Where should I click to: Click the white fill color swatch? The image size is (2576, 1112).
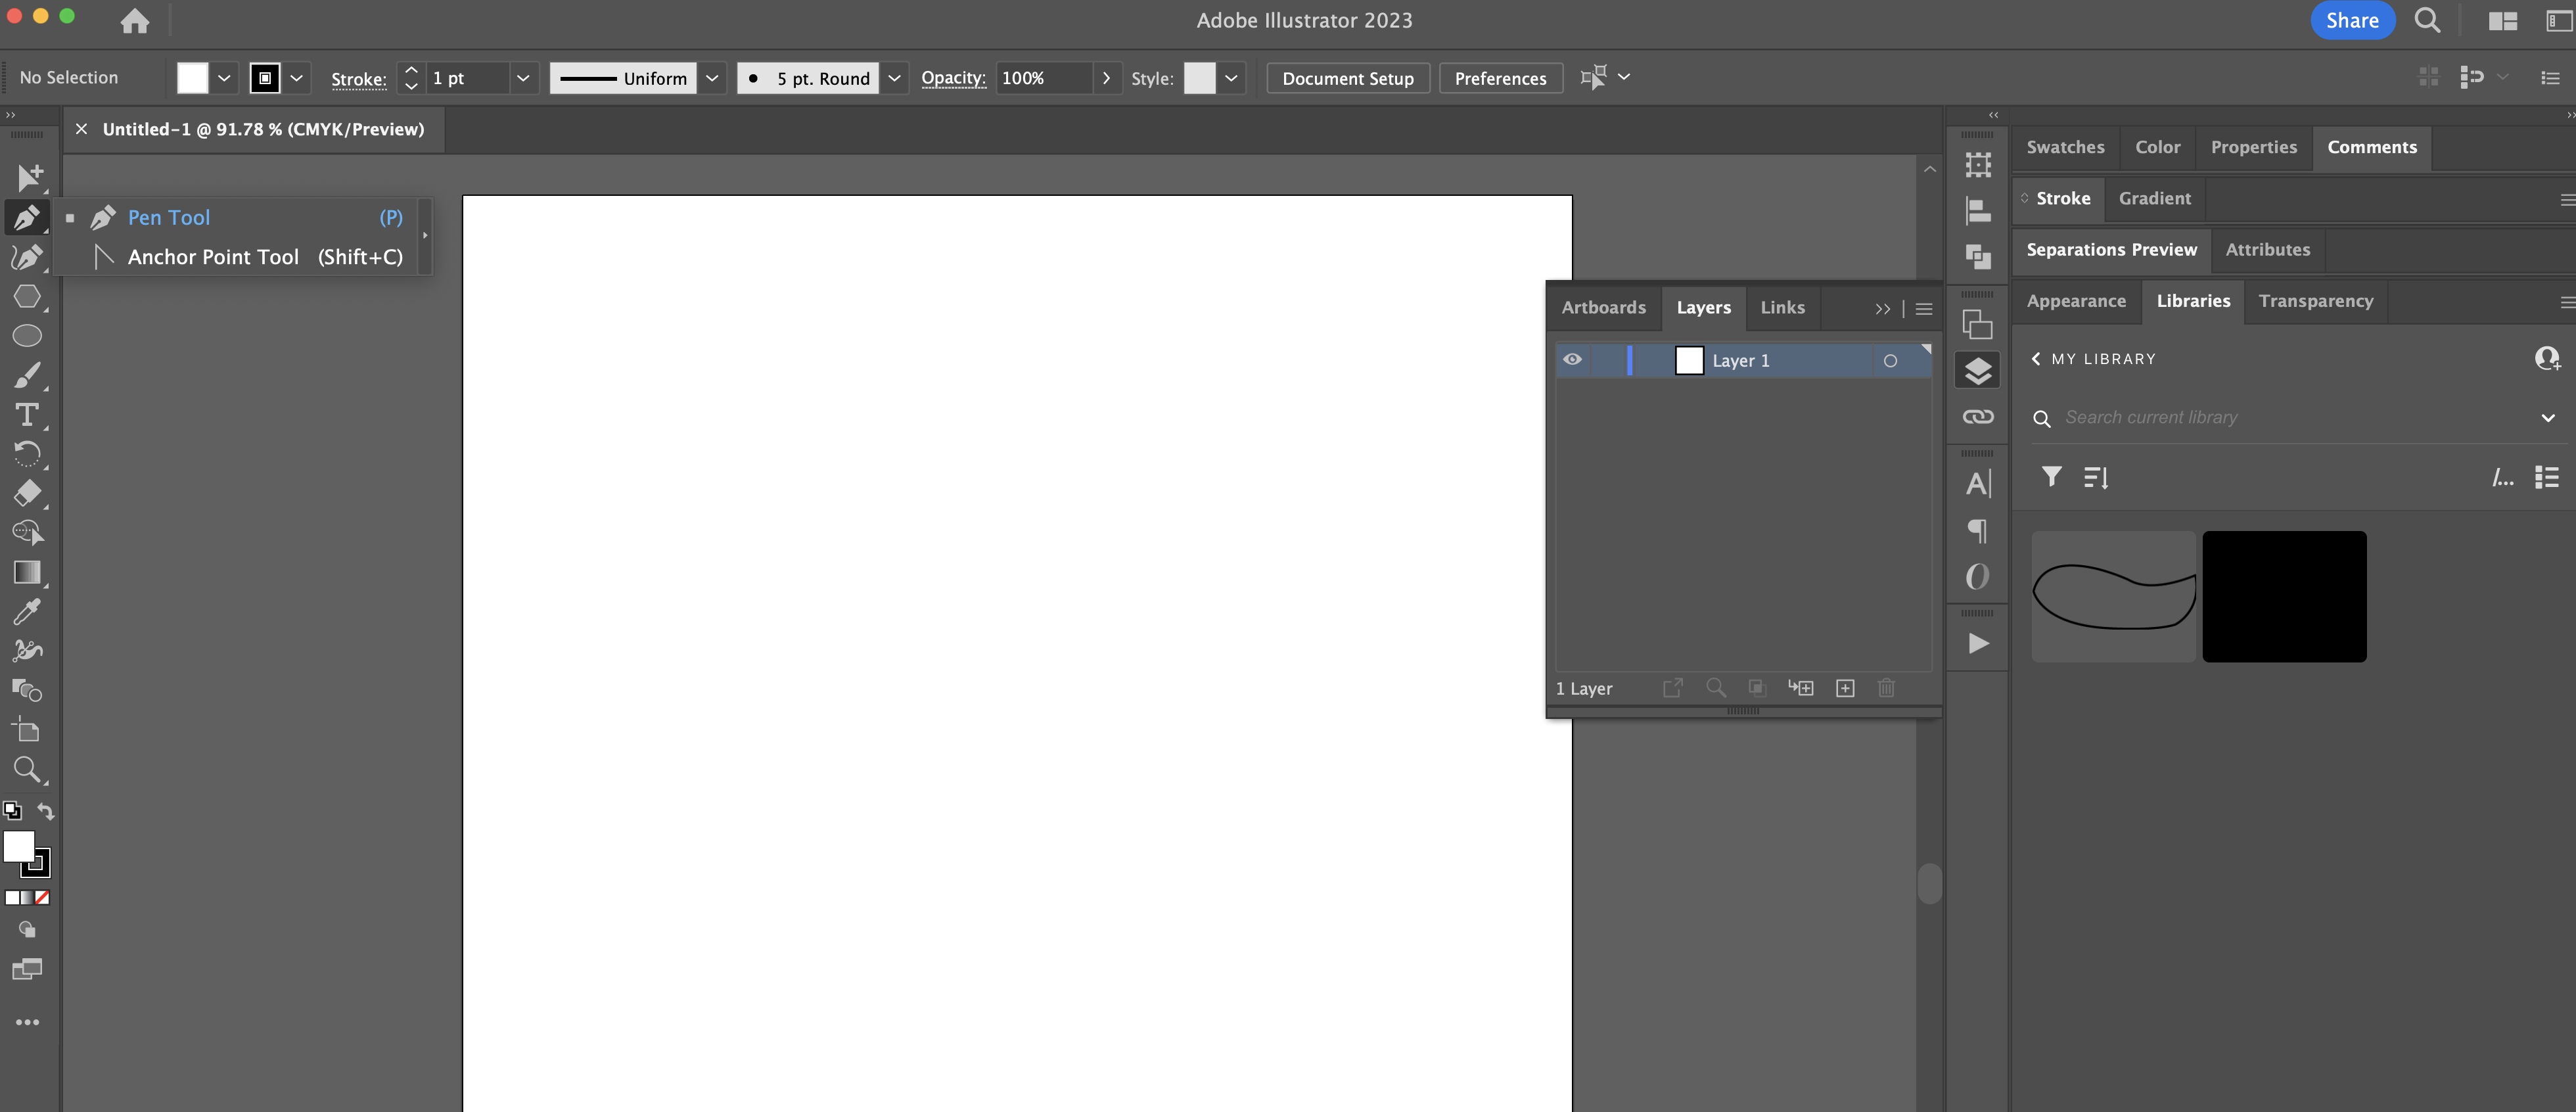[x=192, y=78]
